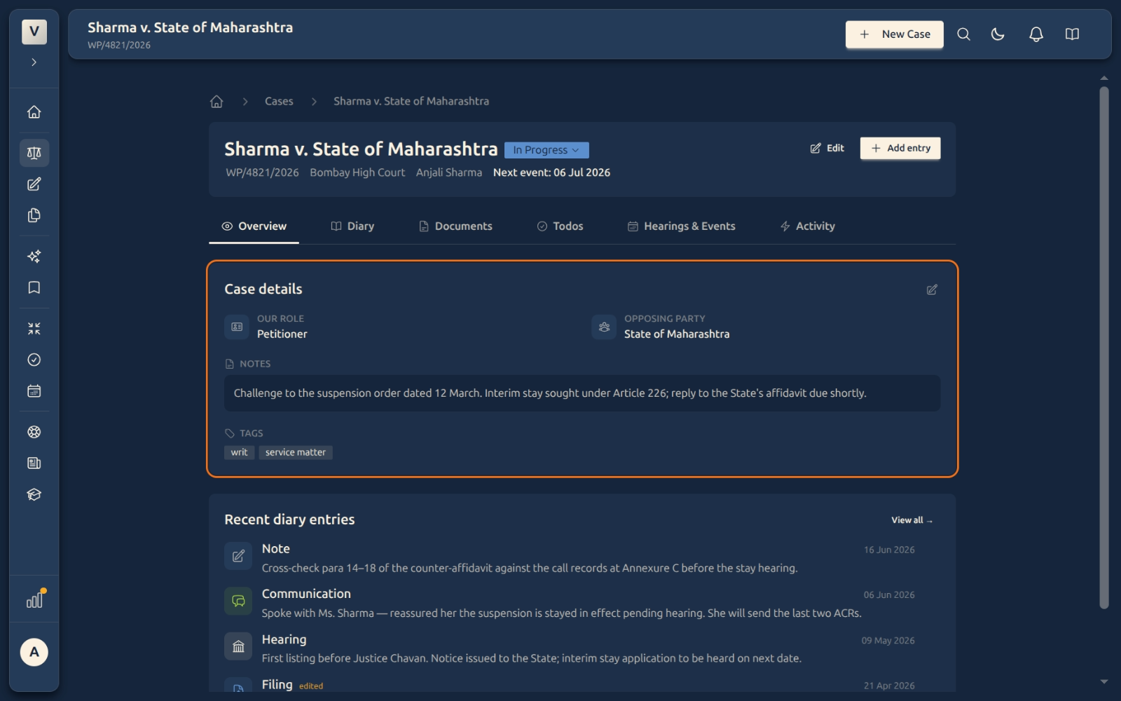Click 'Next event: 06 Jul 2026' text
Image resolution: width=1121 pixels, height=701 pixels.
pyautogui.click(x=551, y=172)
